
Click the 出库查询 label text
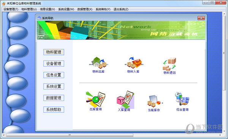[x=95, y=109]
